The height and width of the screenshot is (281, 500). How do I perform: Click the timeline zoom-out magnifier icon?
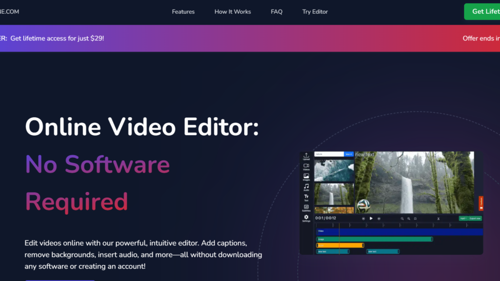pos(402,218)
